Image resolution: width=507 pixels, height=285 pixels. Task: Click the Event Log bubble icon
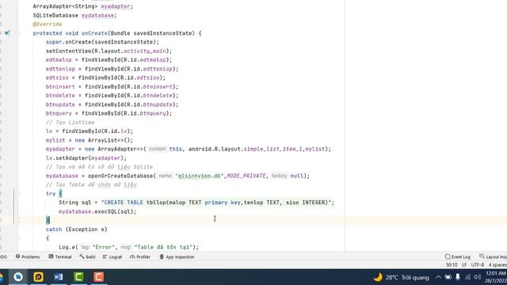point(448,256)
